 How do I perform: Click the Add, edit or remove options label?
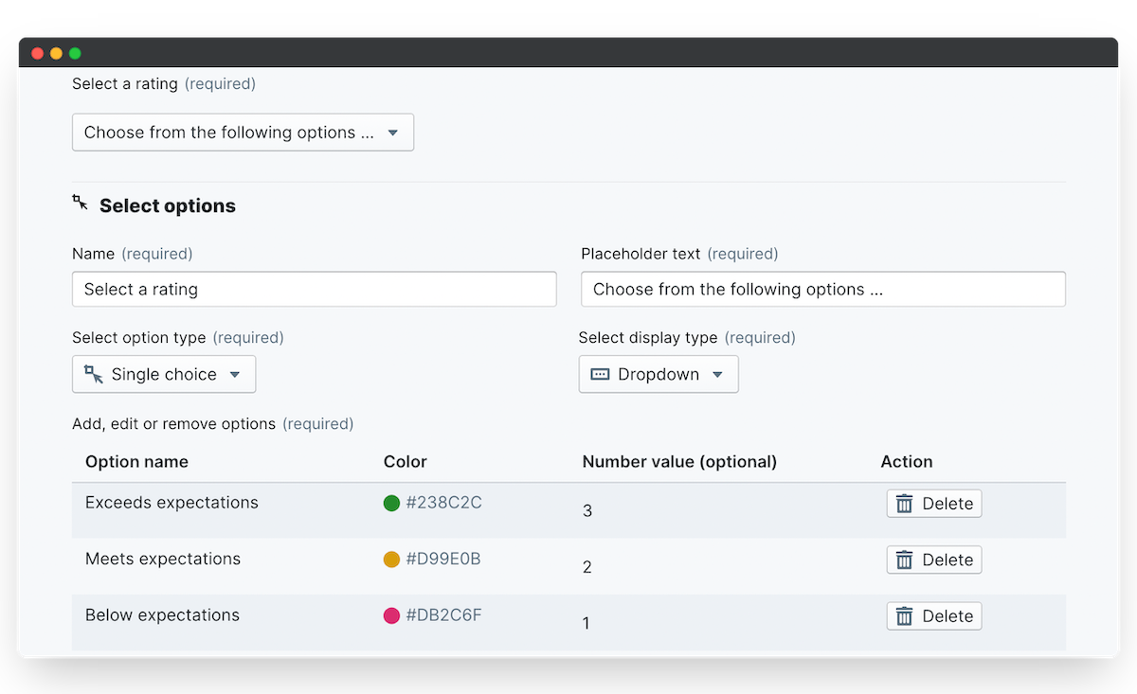pyautogui.click(x=173, y=424)
